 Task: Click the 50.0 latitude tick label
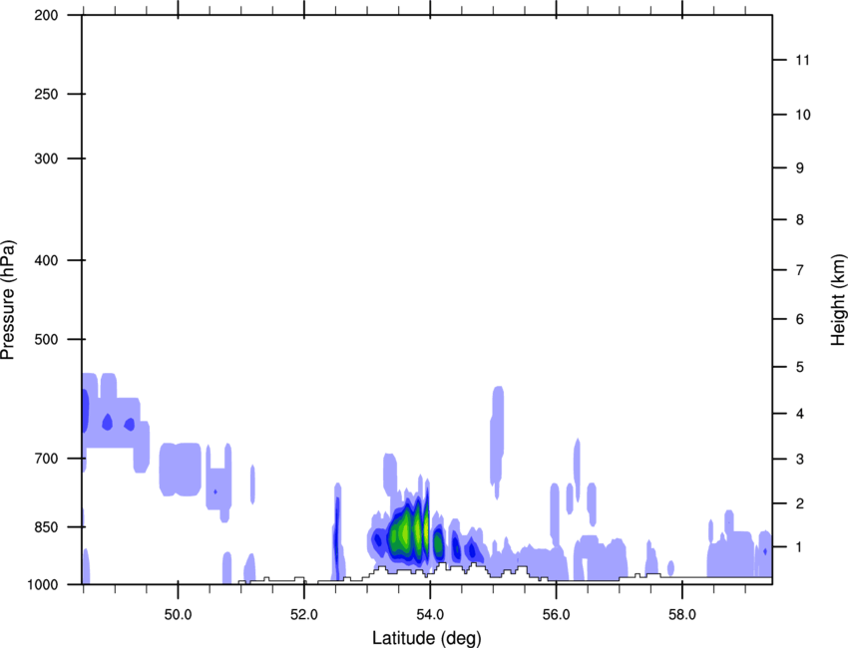click(x=178, y=615)
